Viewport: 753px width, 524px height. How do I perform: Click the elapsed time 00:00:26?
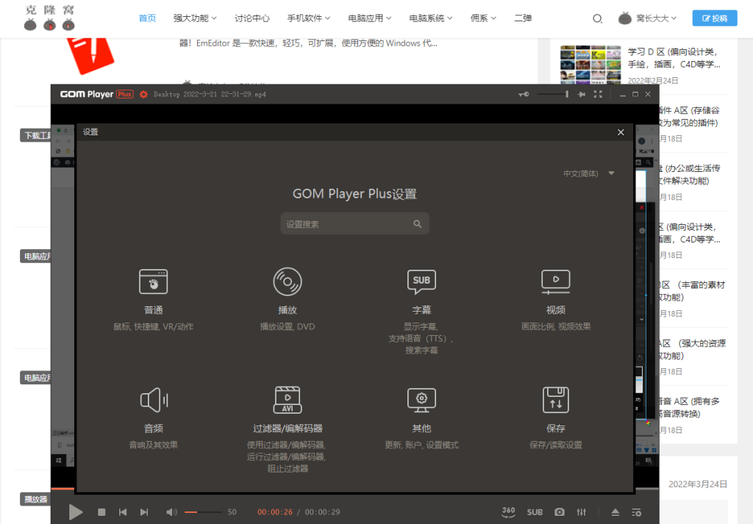275,512
